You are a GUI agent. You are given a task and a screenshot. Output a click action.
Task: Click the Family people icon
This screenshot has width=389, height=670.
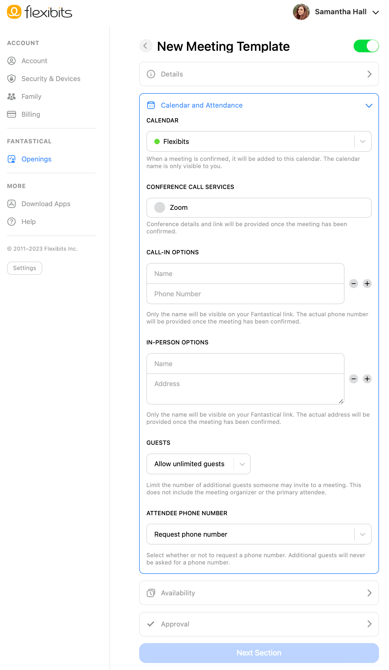11,96
